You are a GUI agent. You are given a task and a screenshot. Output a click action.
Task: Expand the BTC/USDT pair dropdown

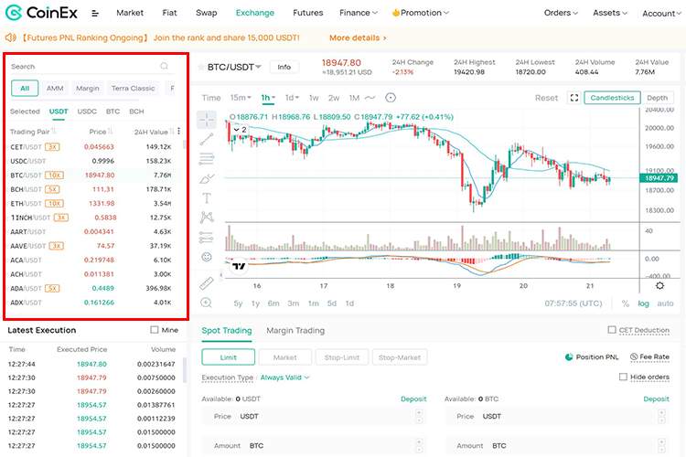click(x=258, y=67)
